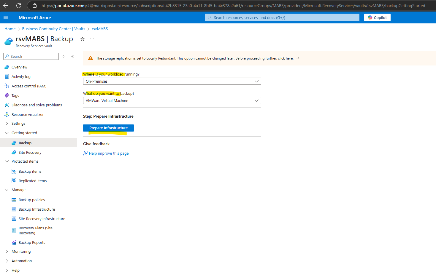Image resolution: width=436 pixels, height=280 pixels.
Task: Click the Tags icon
Action: [7, 95]
